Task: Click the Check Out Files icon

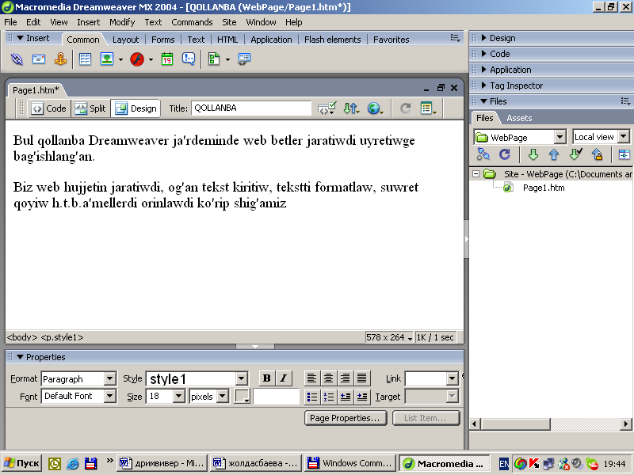Action: [x=576, y=154]
